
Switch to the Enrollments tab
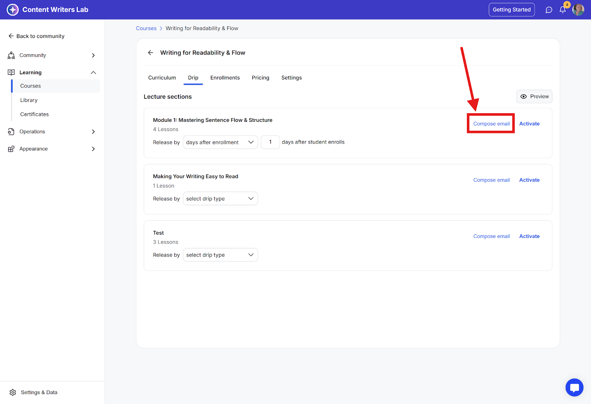tap(225, 78)
